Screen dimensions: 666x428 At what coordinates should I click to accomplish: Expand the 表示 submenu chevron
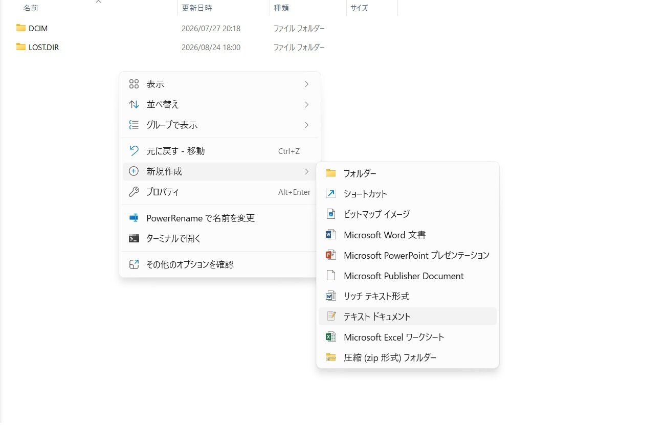click(x=306, y=84)
